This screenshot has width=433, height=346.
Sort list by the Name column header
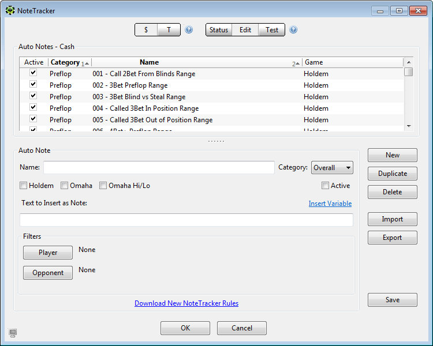197,62
